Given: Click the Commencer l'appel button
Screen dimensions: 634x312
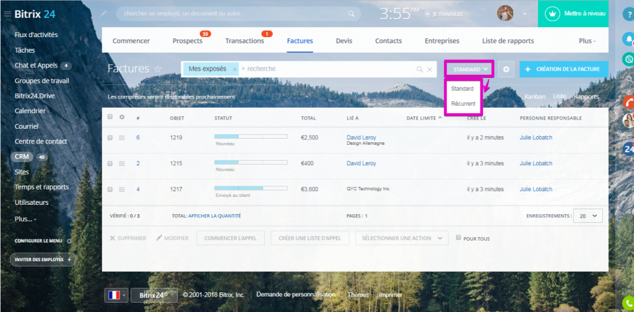Looking at the screenshot, I should click(x=230, y=238).
